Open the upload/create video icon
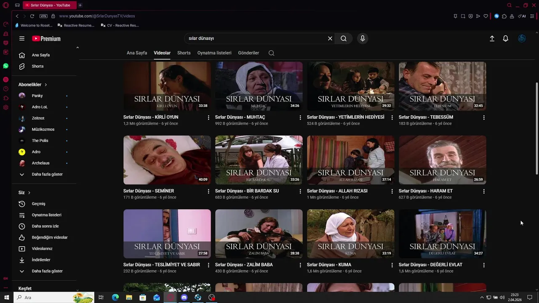This screenshot has height=303, width=539. pyautogui.click(x=492, y=38)
